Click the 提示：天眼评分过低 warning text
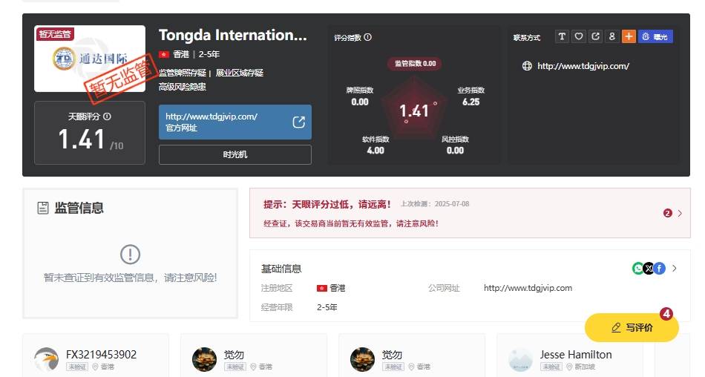The width and height of the screenshot is (705, 377). point(327,205)
